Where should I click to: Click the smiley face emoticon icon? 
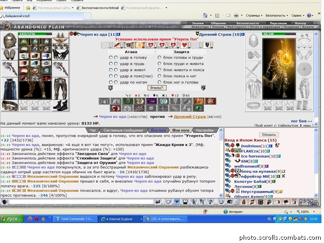pos(221,202)
